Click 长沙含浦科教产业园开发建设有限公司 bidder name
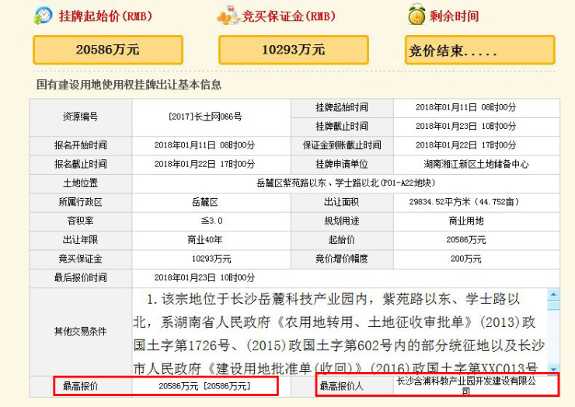The image size is (575, 407). [x=466, y=386]
